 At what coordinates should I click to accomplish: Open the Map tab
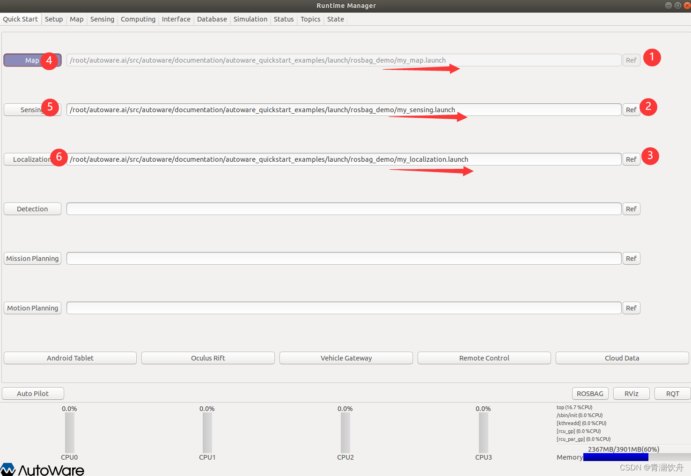click(77, 19)
